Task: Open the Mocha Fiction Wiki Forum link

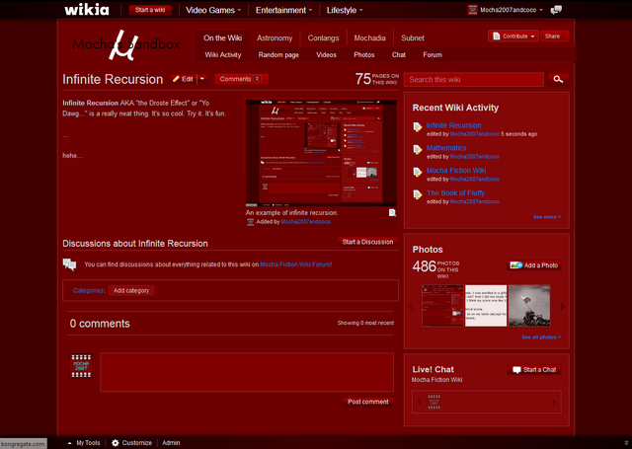Action: pyautogui.click(x=296, y=264)
